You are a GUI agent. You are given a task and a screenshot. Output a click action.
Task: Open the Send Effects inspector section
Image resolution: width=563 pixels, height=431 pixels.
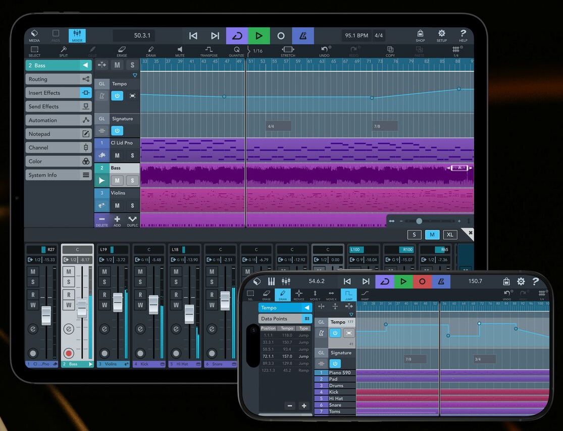(59, 106)
